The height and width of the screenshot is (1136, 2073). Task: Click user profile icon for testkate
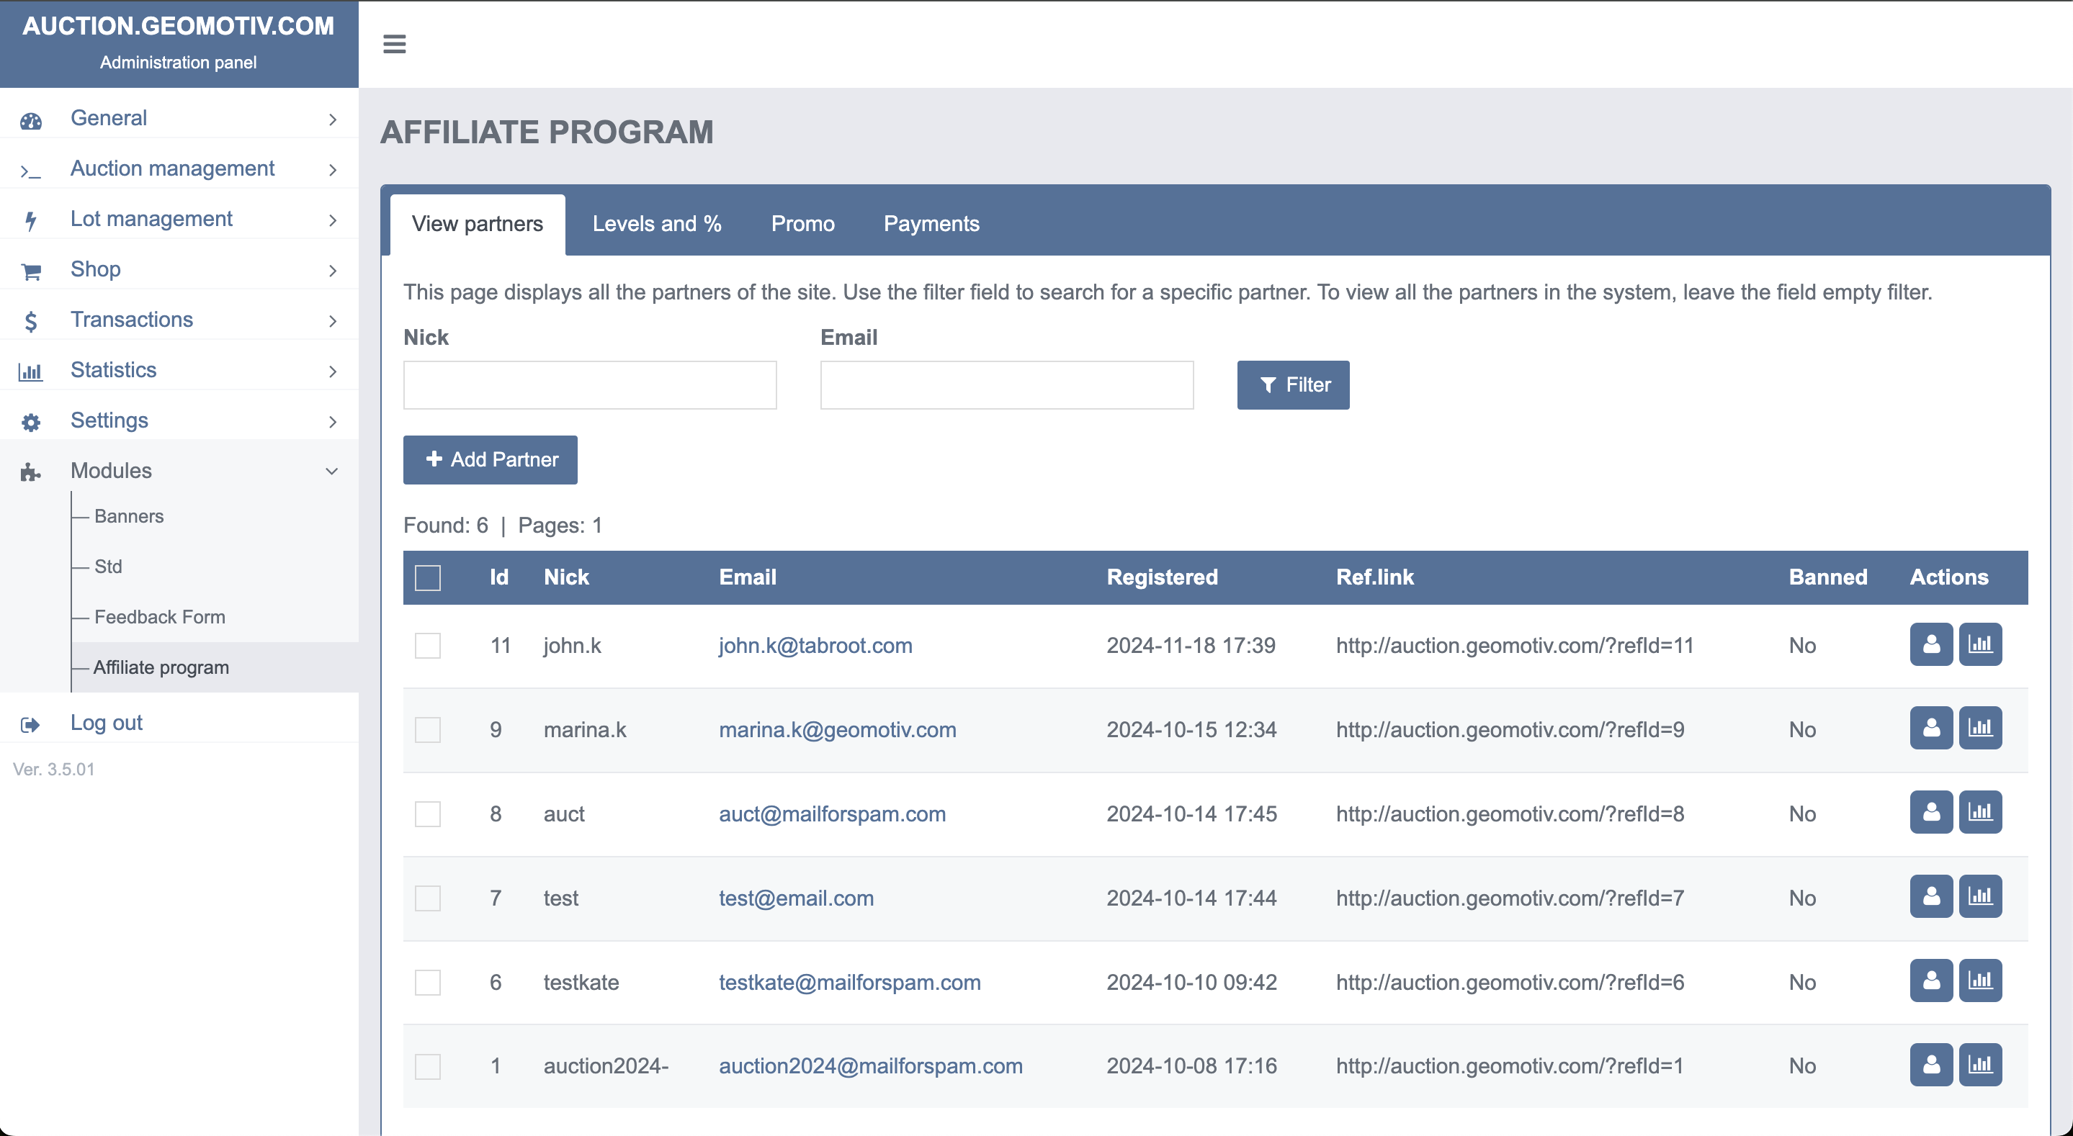[1930, 981]
